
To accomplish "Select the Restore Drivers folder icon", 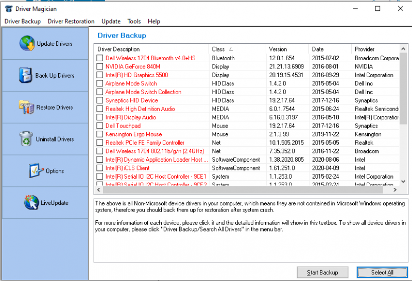I will point(26,108).
